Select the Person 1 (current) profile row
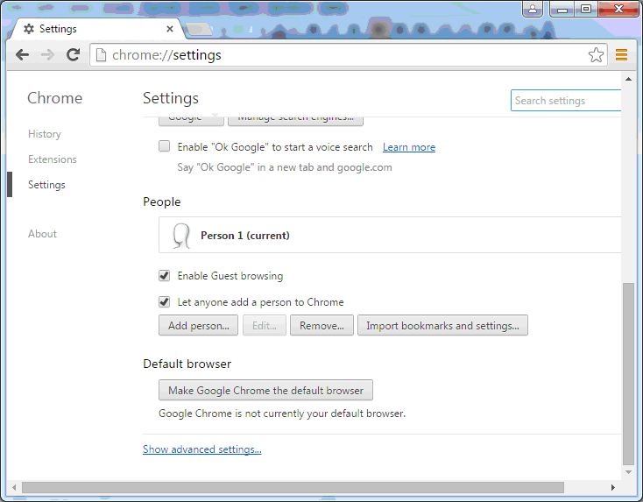 pyautogui.click(x=390, y=235)
